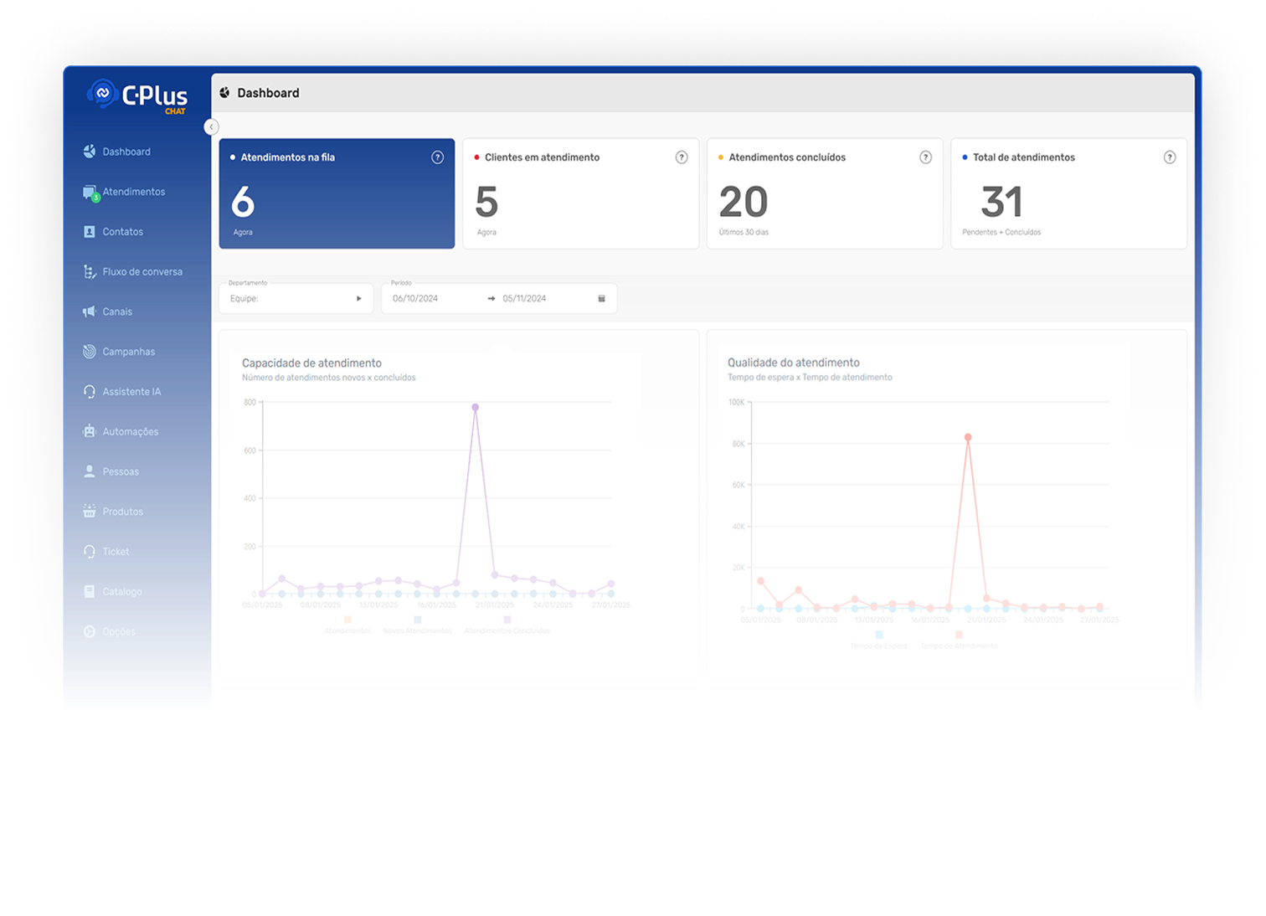Screen dimensions: 1266x916
Task: Open the Produtos menu item
Action: click(123, 512)
